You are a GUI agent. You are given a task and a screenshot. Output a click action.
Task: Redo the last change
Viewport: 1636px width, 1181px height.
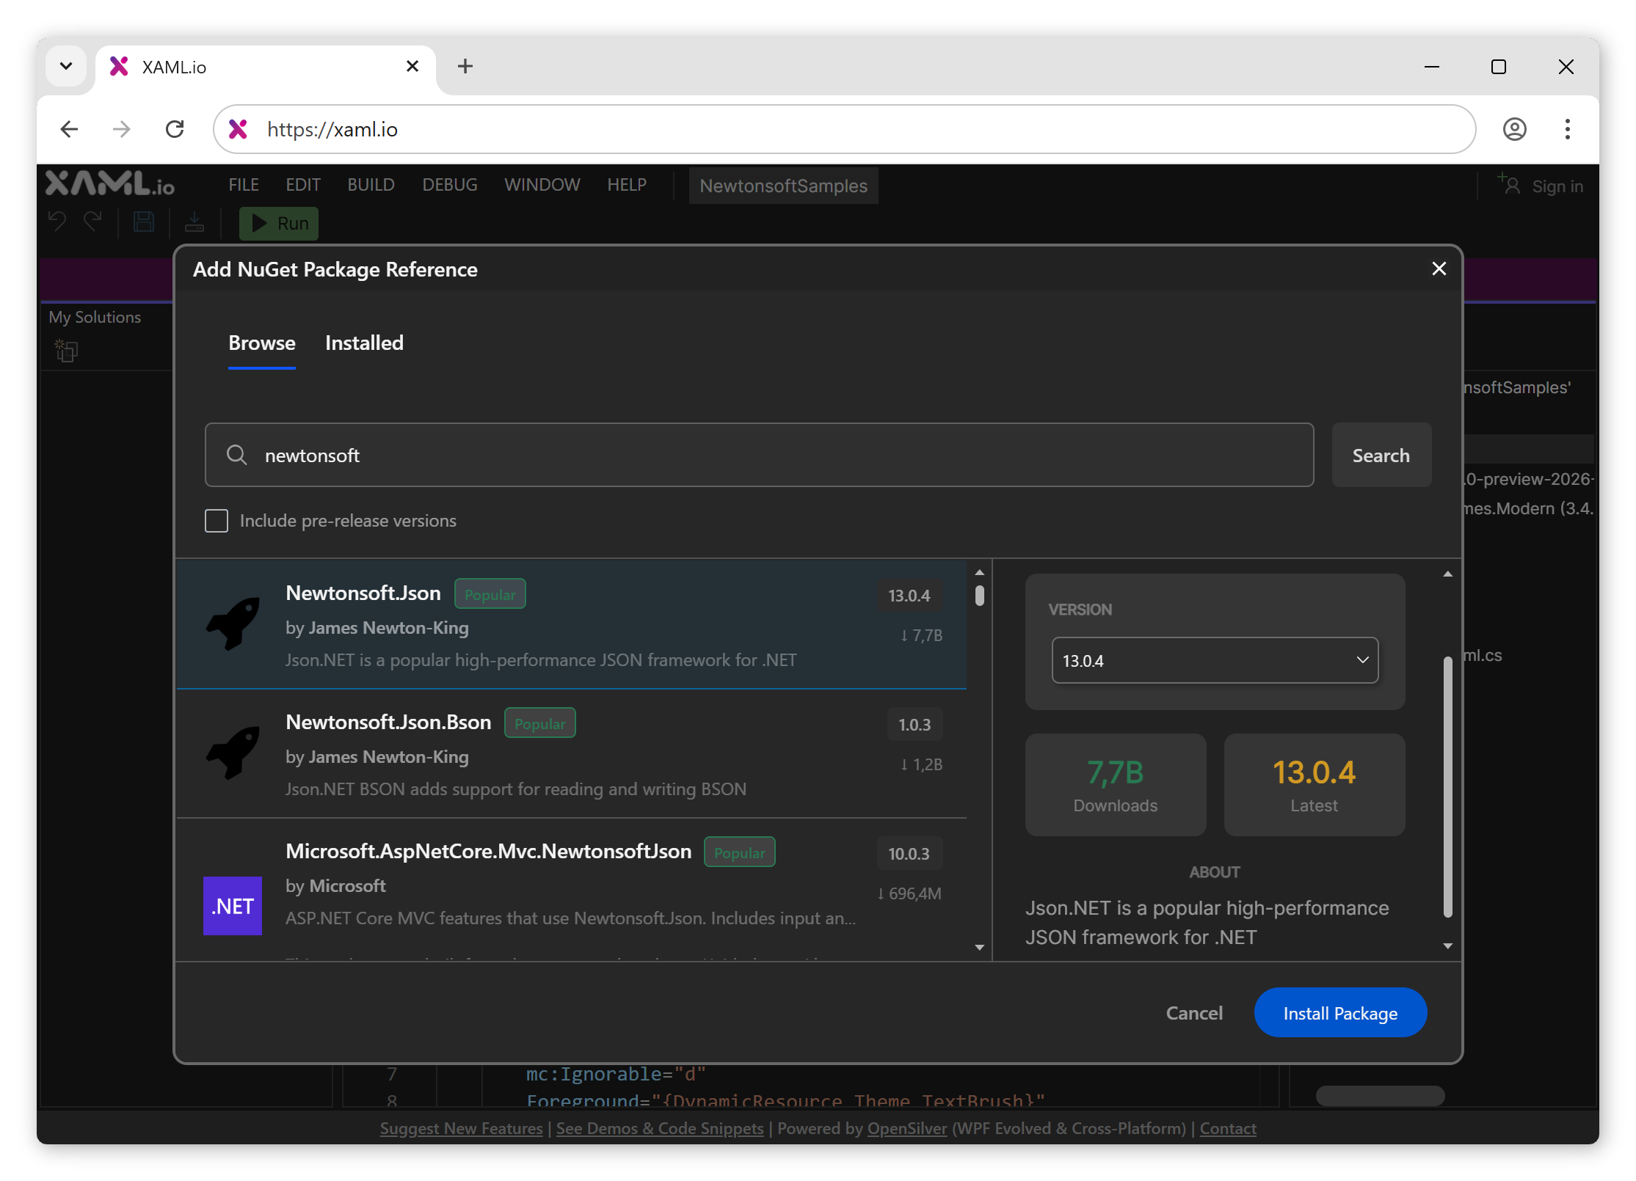pyautogui.click(x=93, y=222)
